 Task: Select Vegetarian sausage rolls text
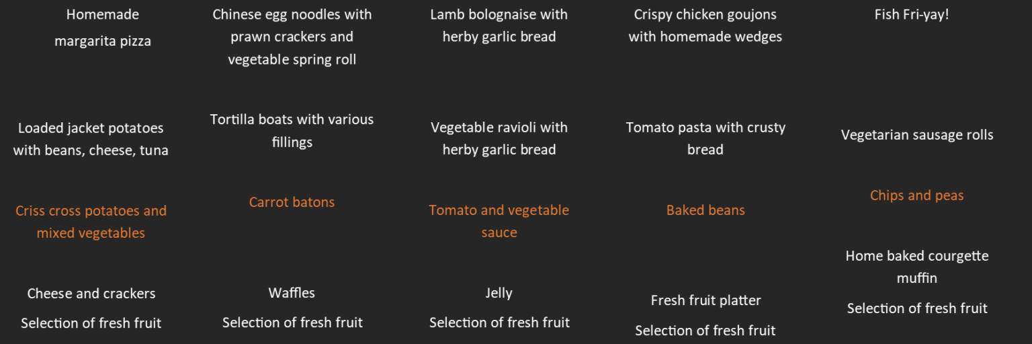[x=917, y=135]
